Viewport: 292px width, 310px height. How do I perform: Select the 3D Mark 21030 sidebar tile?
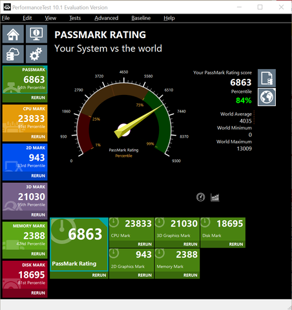[x=25, y=196]
